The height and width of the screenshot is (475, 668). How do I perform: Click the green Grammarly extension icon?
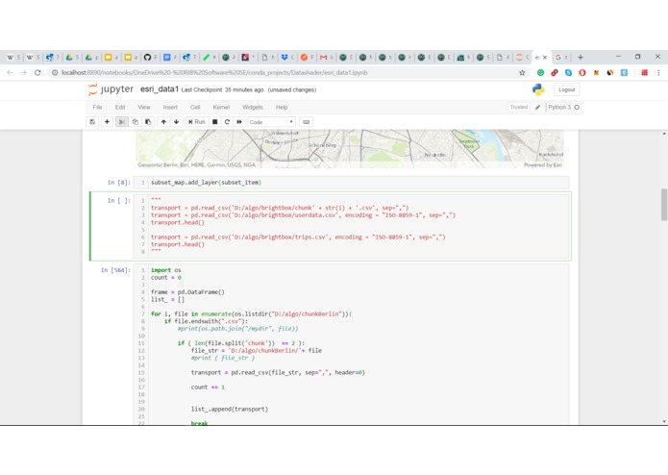coord(540,73)
